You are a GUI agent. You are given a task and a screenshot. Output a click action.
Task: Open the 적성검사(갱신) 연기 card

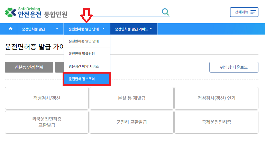216,98
